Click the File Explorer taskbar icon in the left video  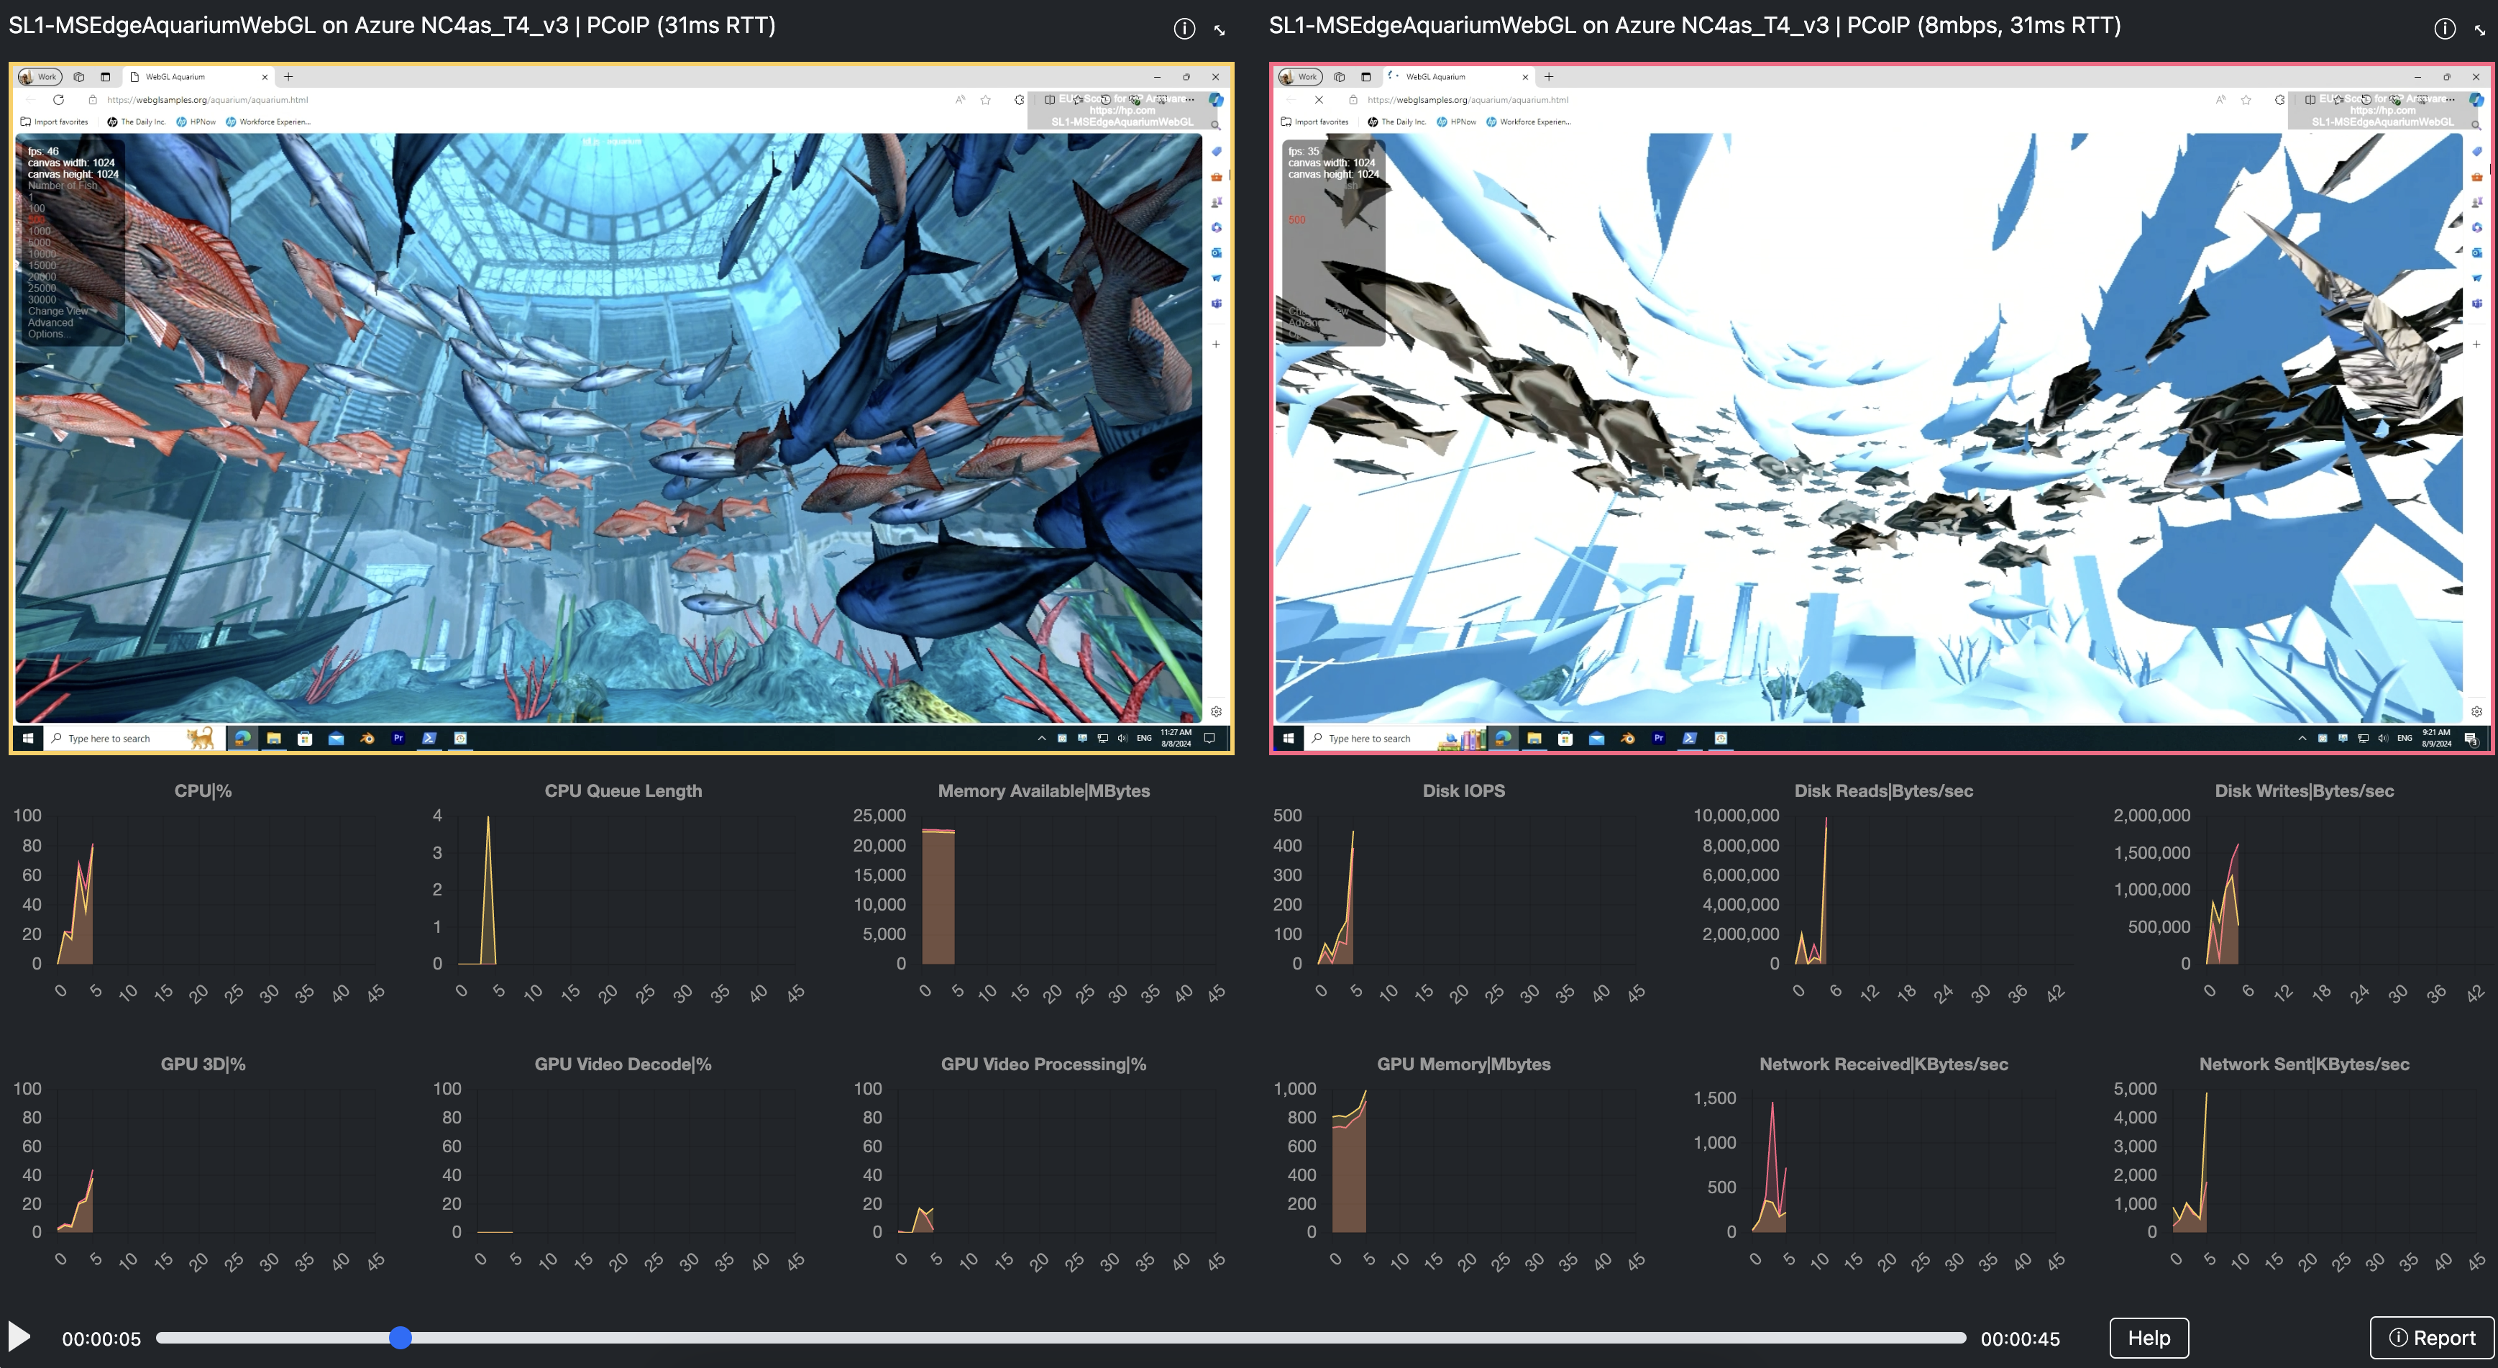point(273,739)
